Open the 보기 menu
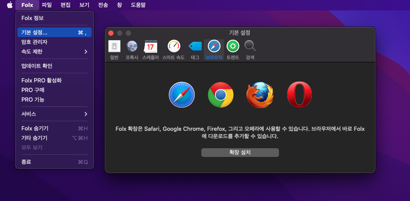Screen dimensions: 410x201 [x=84, y=5]
